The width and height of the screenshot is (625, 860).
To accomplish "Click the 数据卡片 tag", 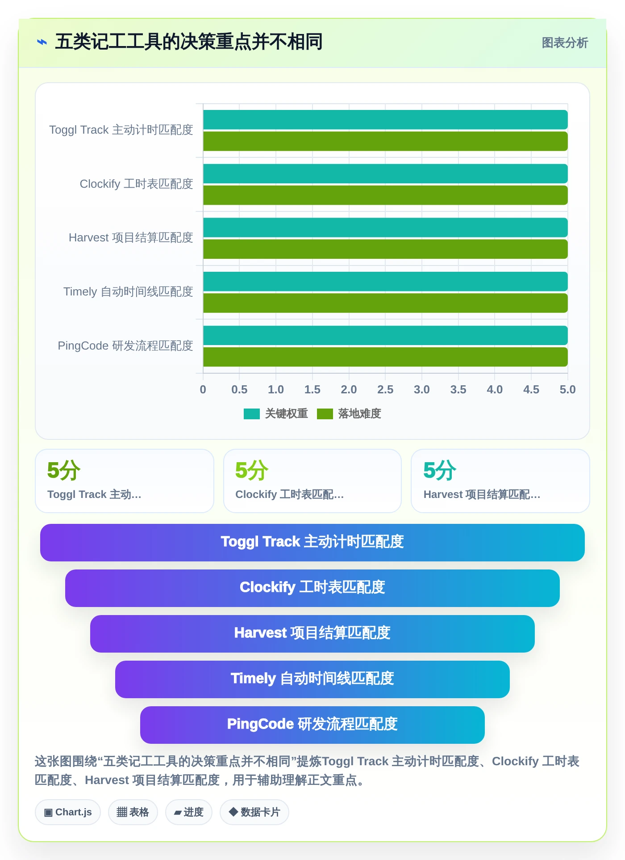I will click(x=254, y=812).
